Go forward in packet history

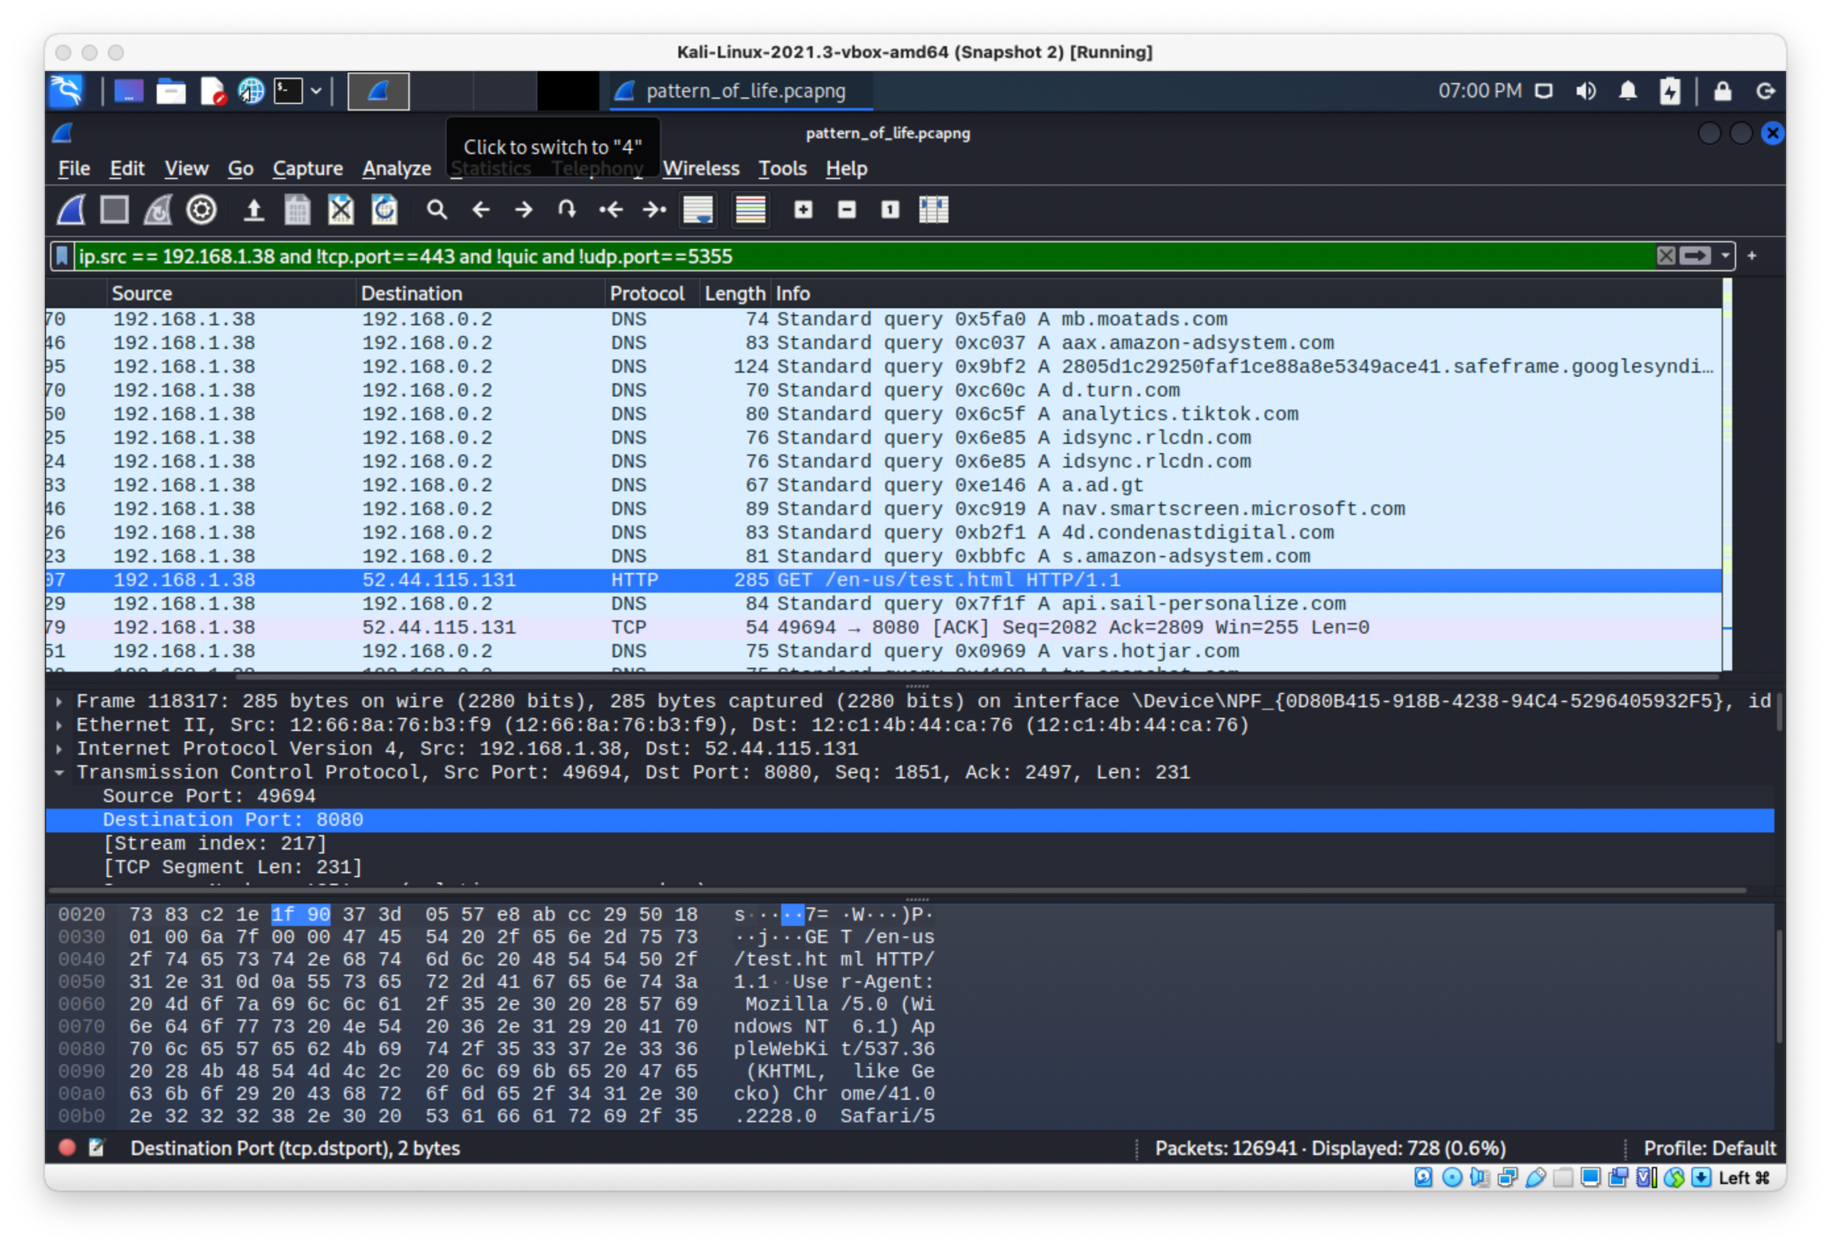click(x=523, y=209)
